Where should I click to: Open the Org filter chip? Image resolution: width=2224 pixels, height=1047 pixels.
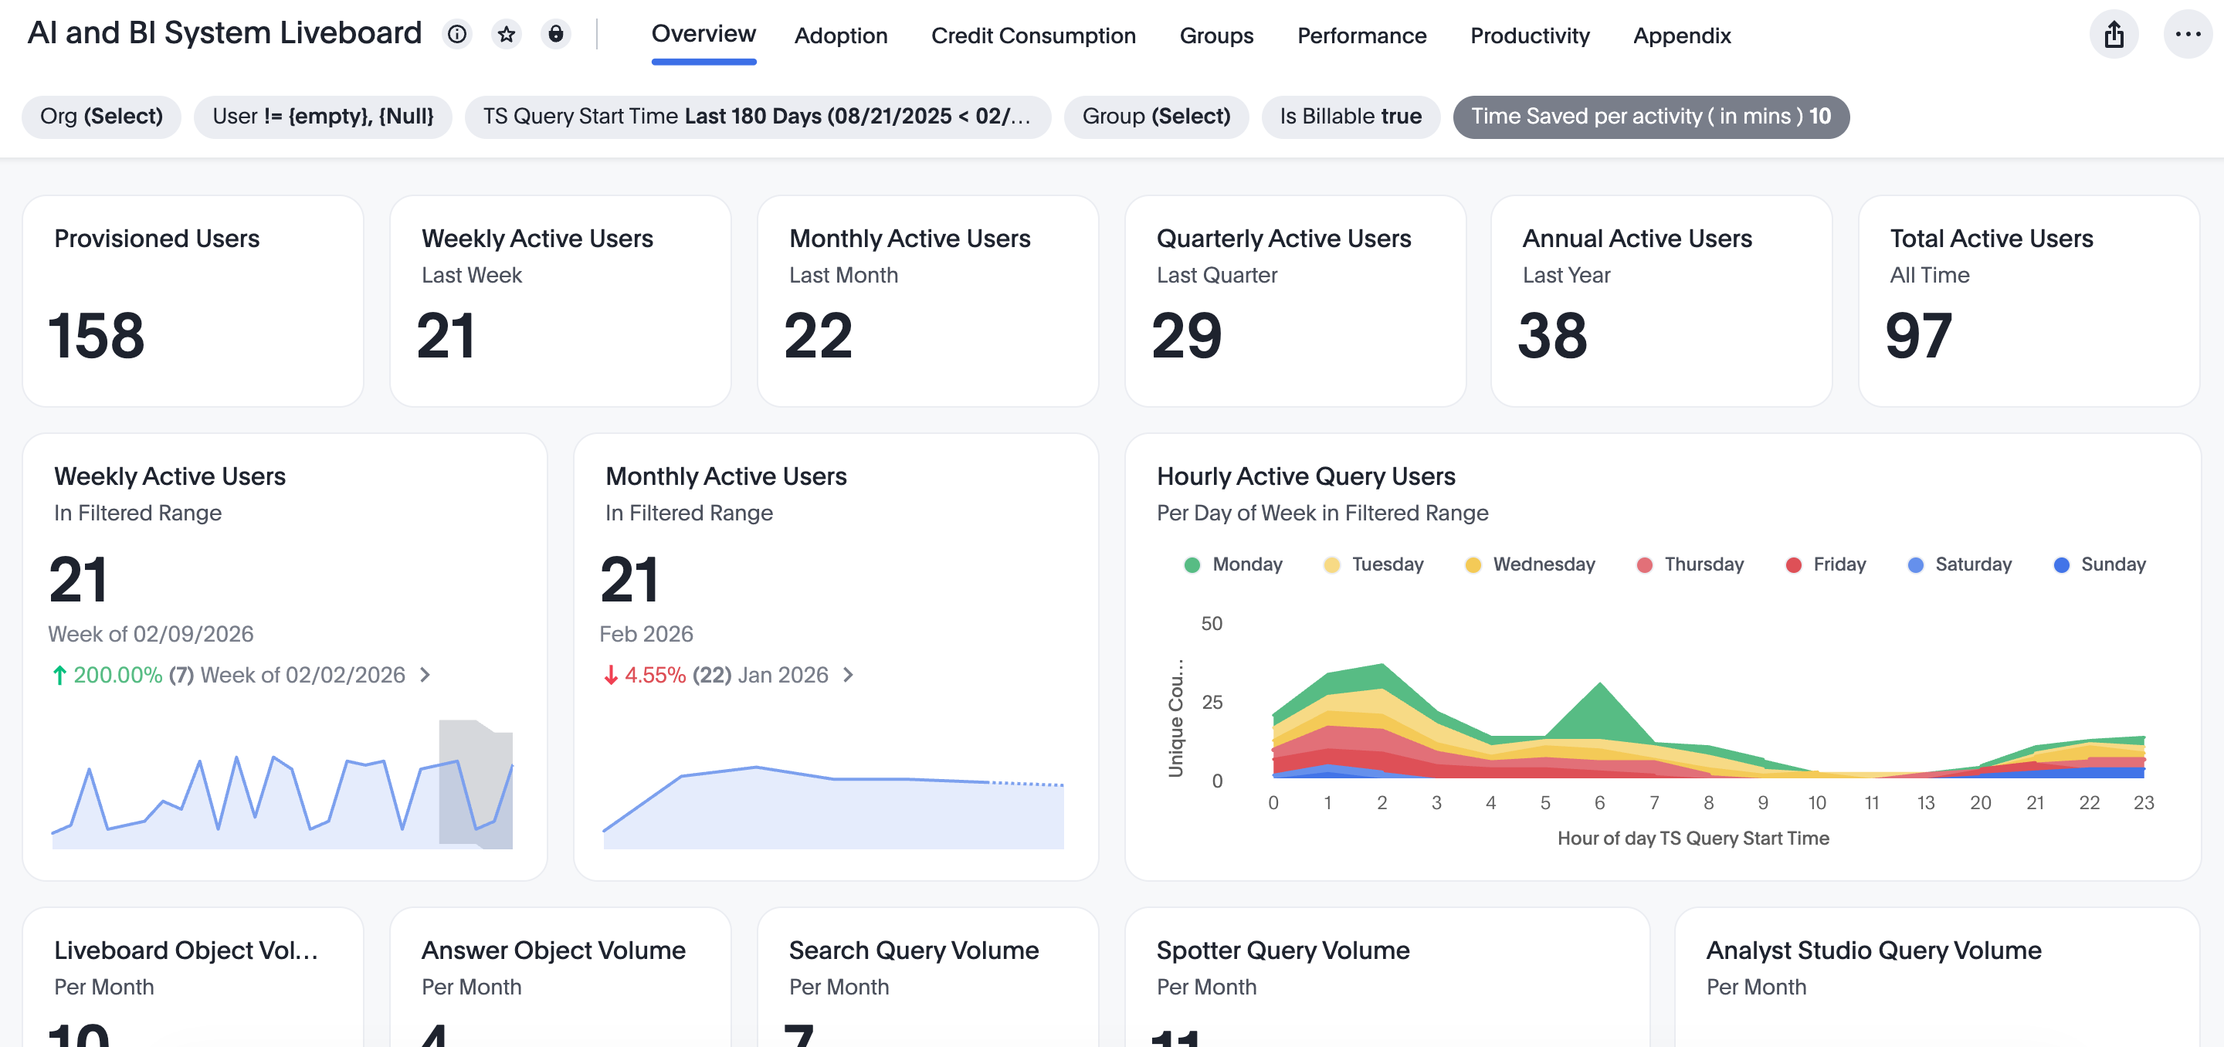(x=101, y=117)
